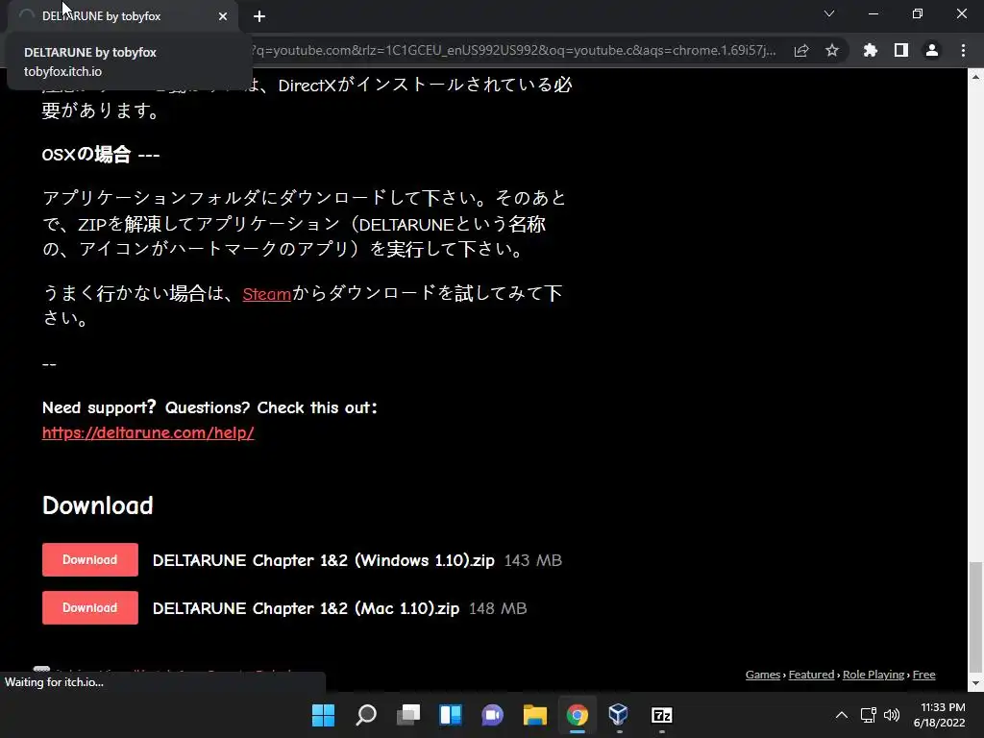Click scrollbar down arrow

(975, 683)
